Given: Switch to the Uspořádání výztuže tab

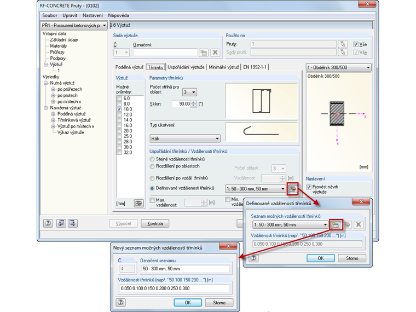Looking at the screenshot, I should click(x=186, y=67).
